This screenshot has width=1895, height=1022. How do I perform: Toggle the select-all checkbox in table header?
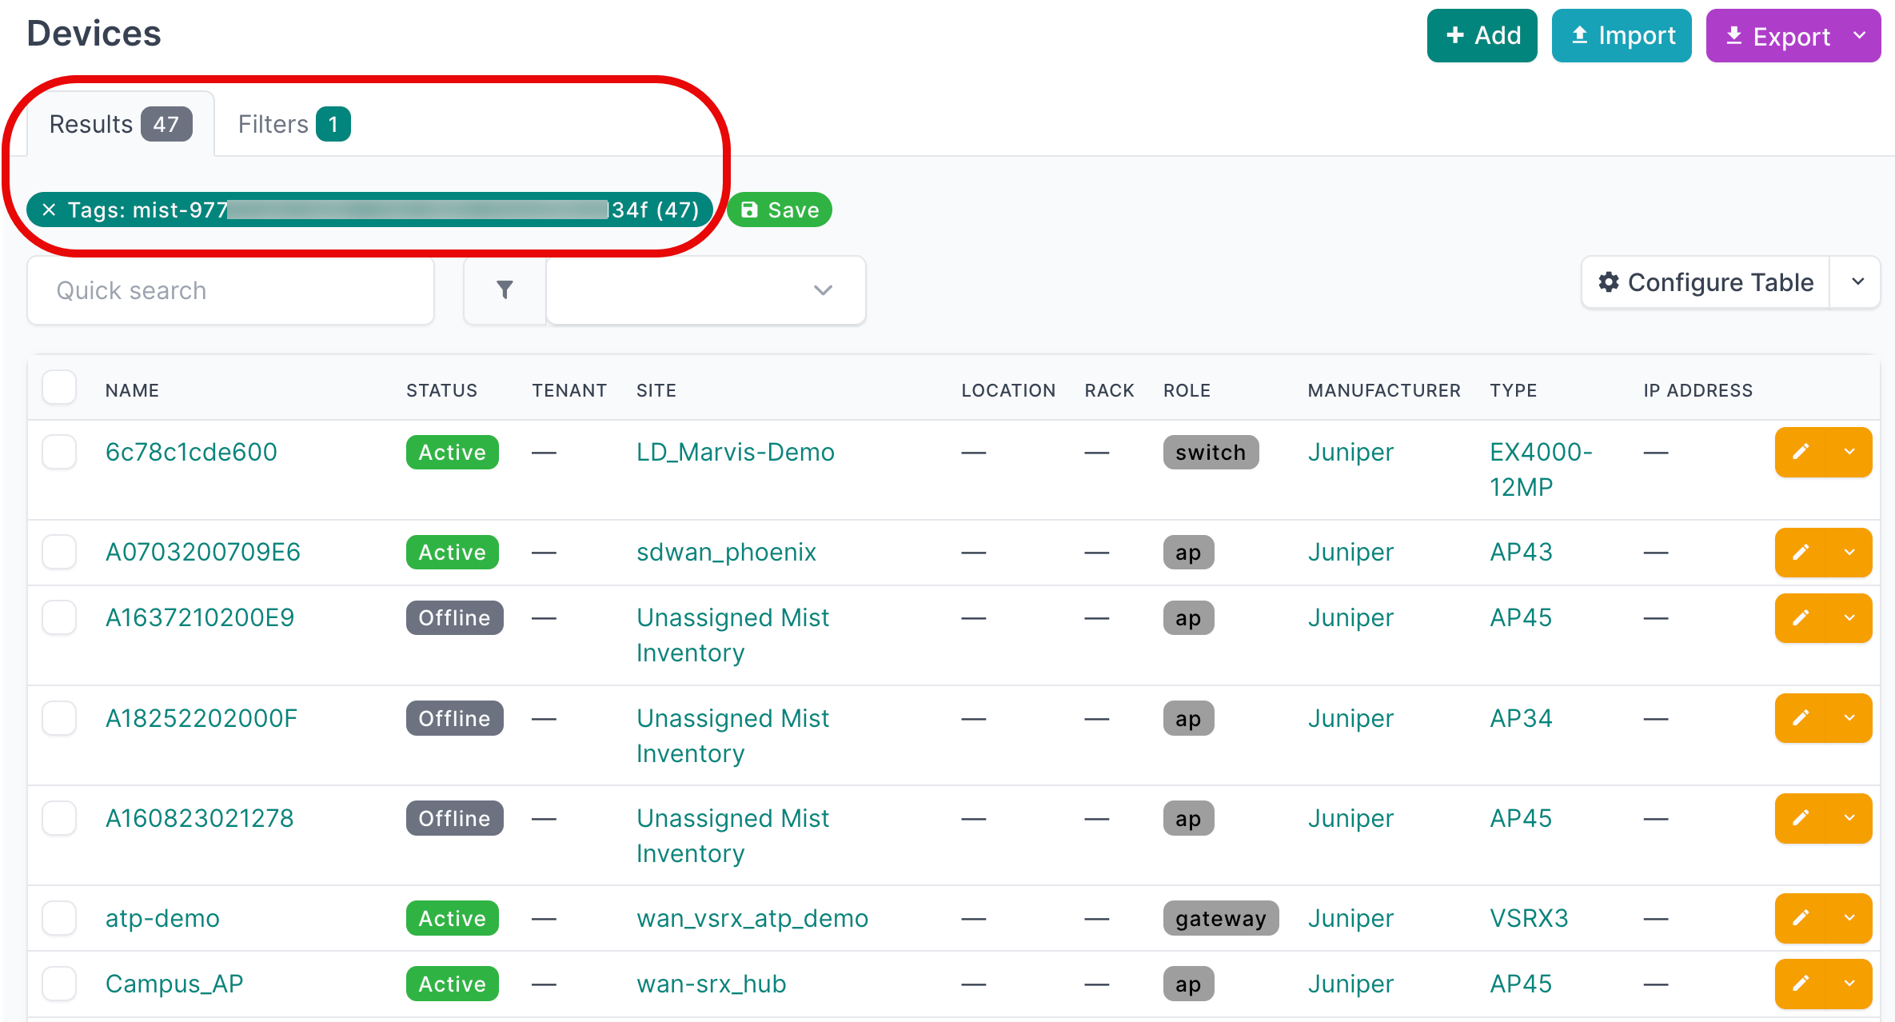tap(59, 388)
